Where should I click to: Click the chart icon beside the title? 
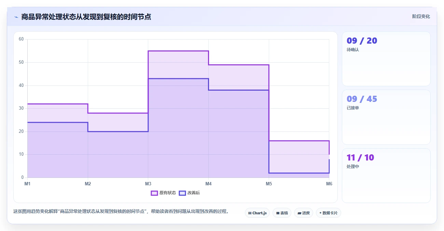pos(16,17)
